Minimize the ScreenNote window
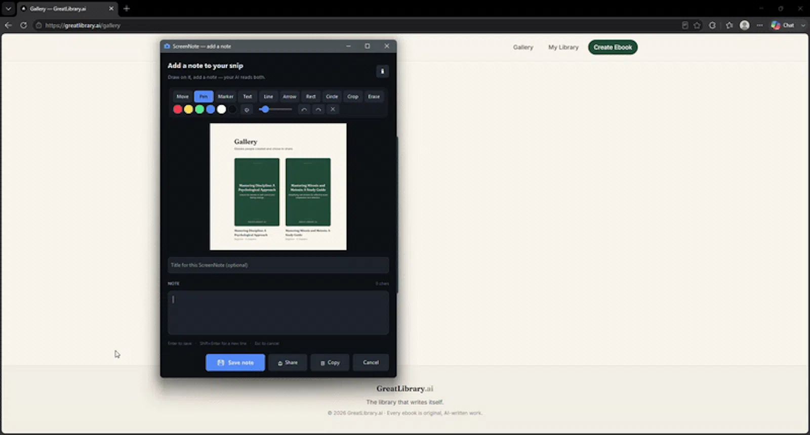810x435 pixels. 348,46
